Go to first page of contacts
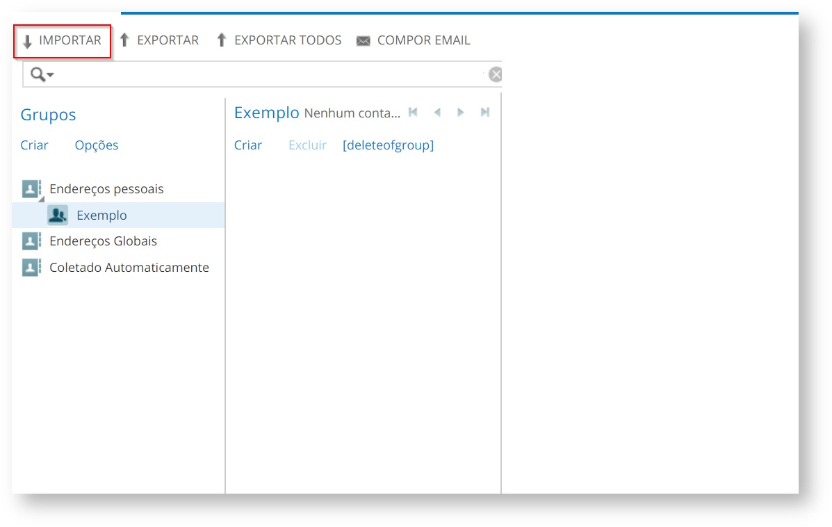832x527 pixels. [413, 113]
